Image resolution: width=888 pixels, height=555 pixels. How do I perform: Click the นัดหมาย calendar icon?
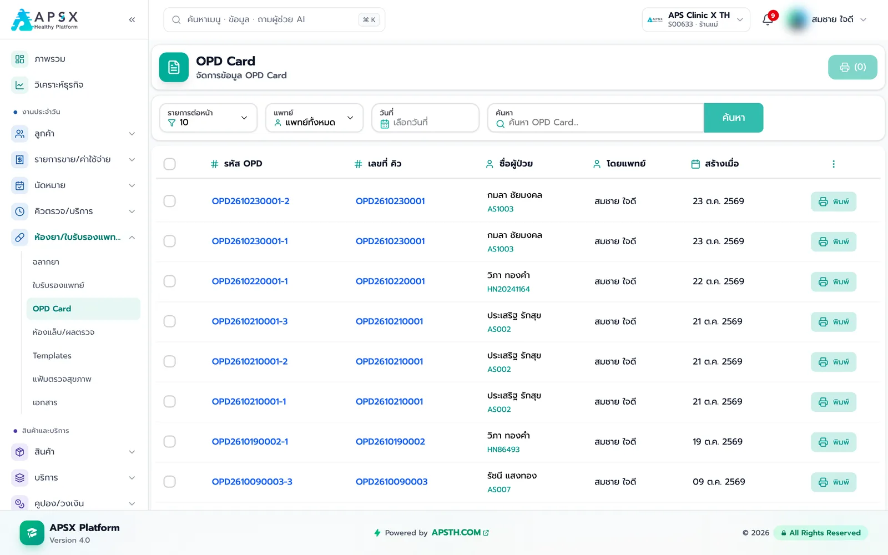pos(20,185)
